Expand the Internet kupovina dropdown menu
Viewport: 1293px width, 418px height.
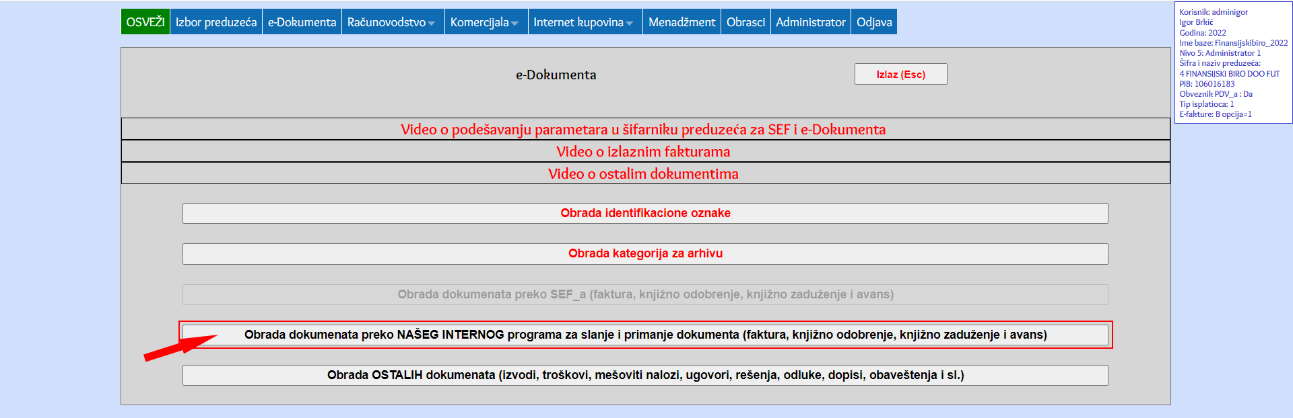pyautogui.click(x=584, y=22)
